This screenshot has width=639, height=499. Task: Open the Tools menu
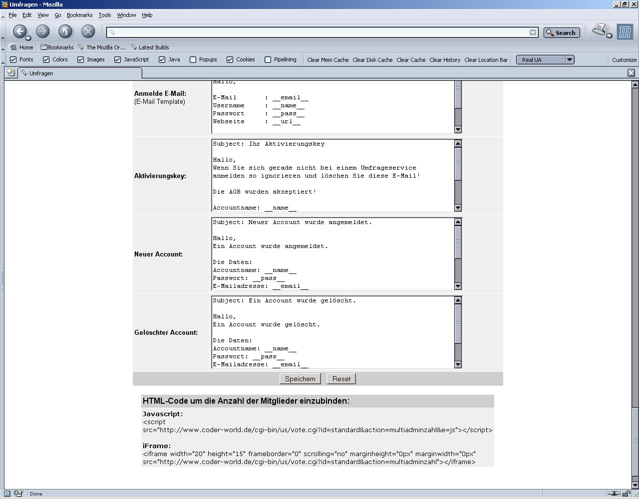(105, 15)
